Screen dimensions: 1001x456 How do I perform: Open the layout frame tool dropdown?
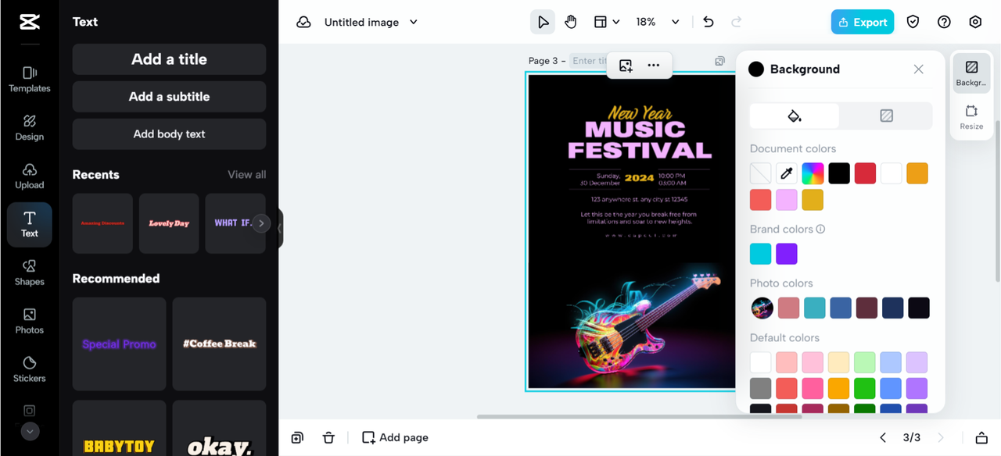tap(607, 22)
